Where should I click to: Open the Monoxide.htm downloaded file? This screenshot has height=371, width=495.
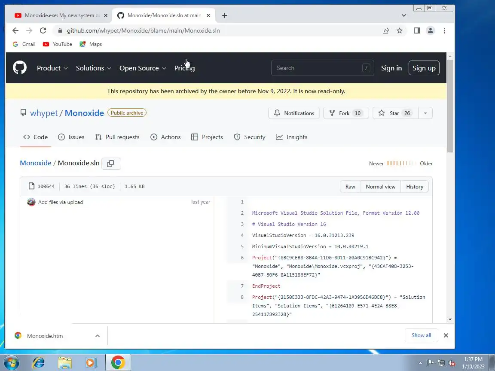[x=45, y=336]
